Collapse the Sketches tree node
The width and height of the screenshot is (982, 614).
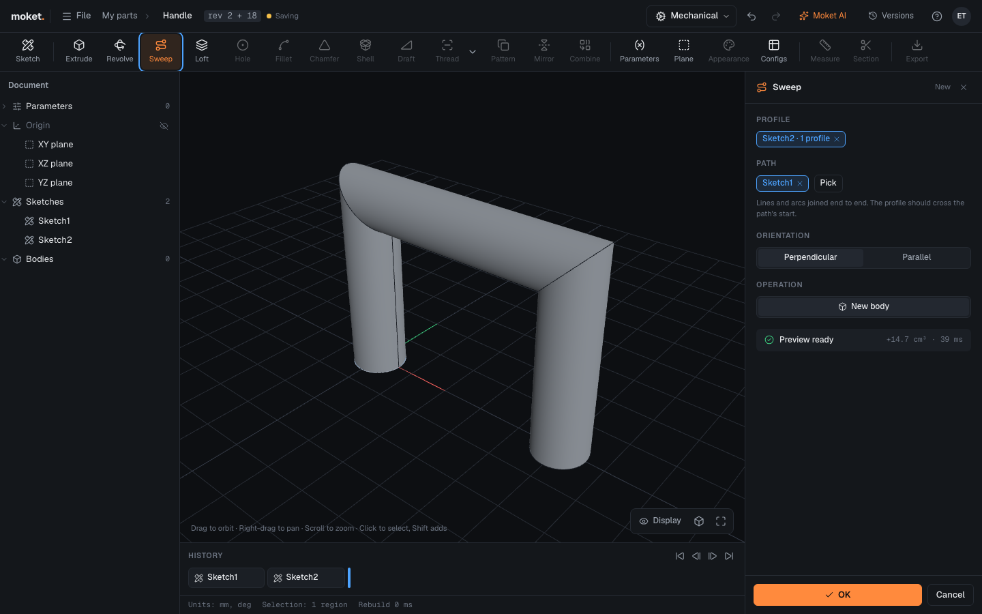click(x=5, y=202)
